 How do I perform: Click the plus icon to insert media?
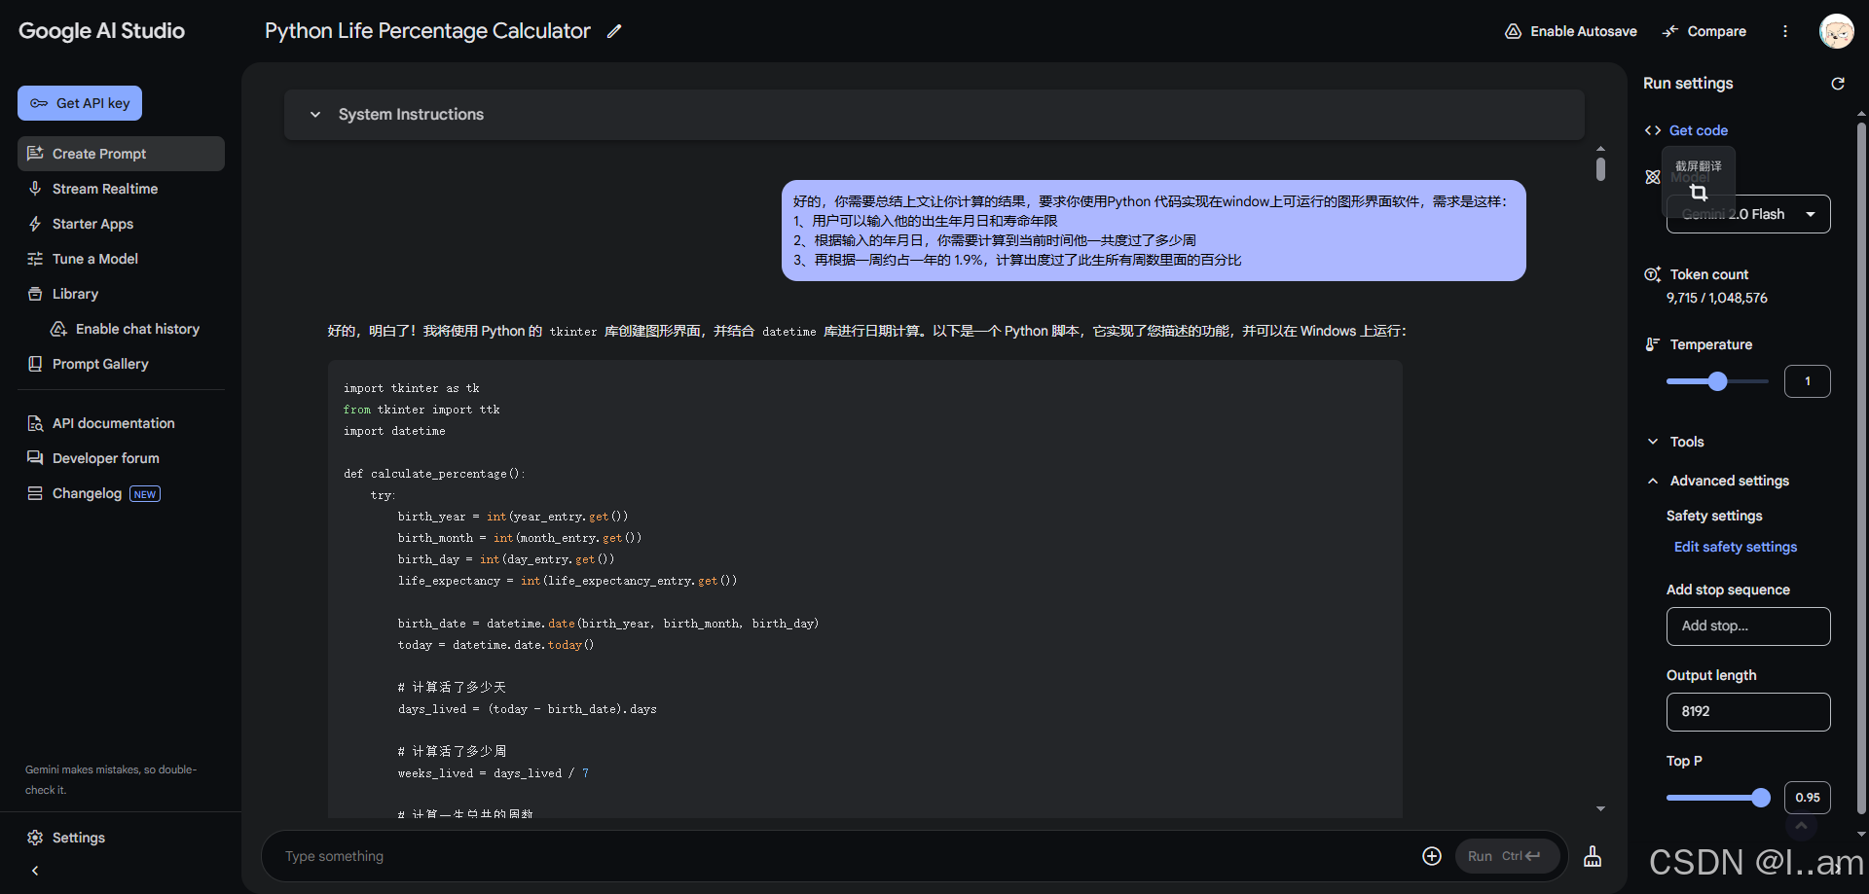(1432, 856)
